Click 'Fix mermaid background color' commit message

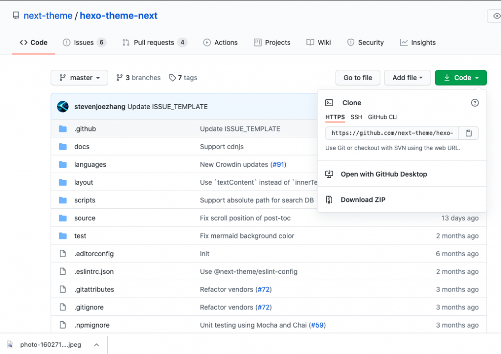(247, 236)
